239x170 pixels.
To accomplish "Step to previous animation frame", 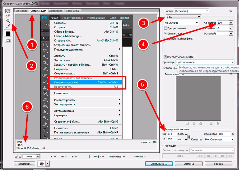I will pyautogui.click(x=208, y=156).
